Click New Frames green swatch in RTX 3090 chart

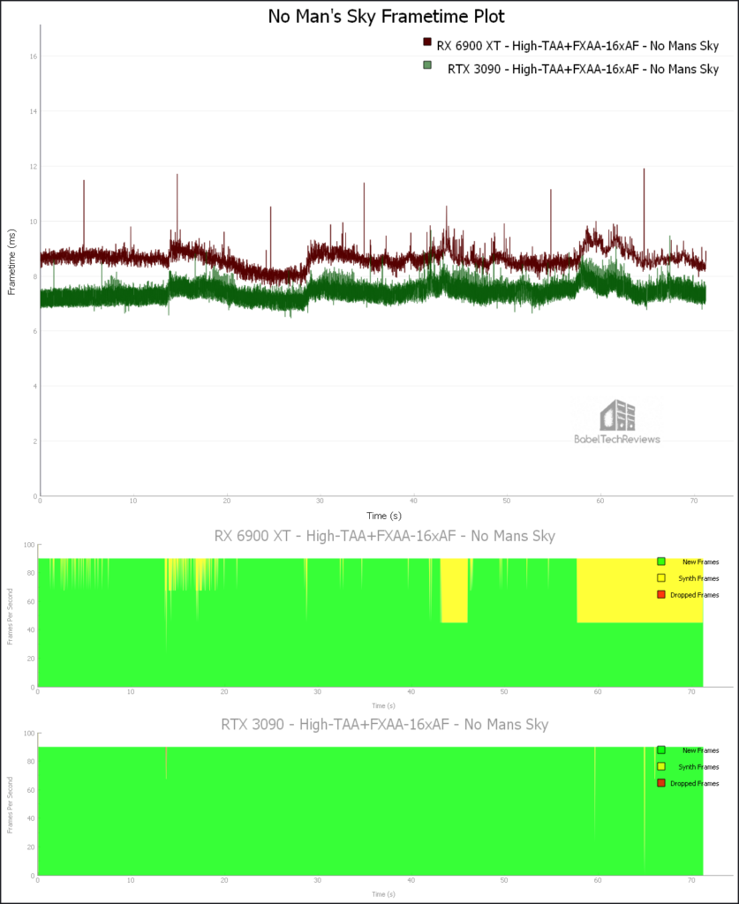click(660, 750)
